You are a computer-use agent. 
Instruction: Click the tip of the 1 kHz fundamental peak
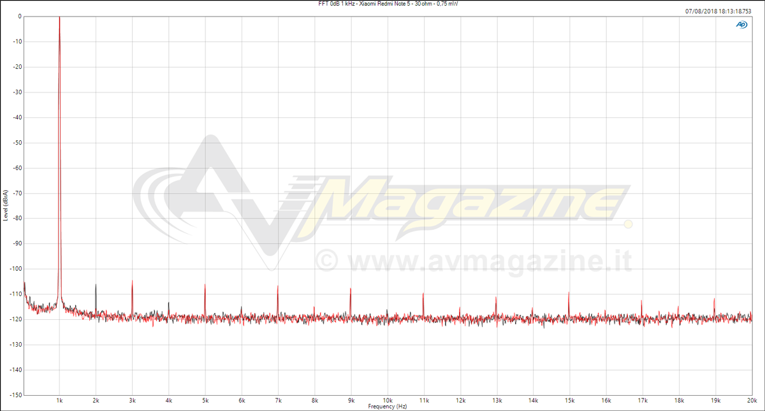pos(59,17)
